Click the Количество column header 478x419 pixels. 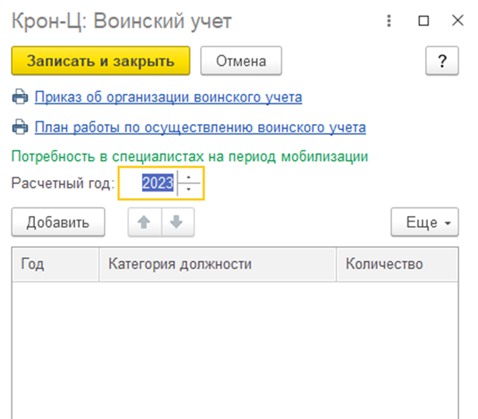pos(397,264)
